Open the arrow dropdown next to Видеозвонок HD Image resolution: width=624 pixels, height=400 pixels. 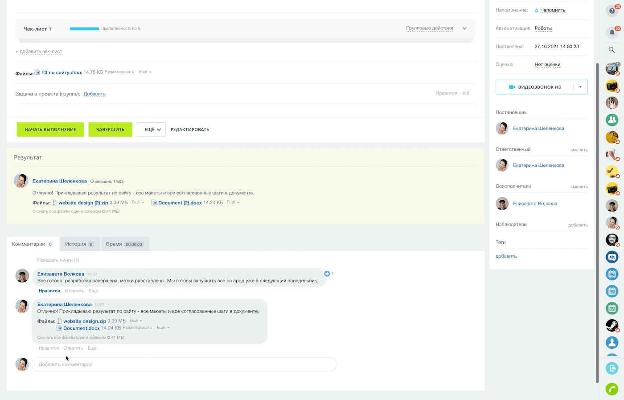pyautogui.click(x=580, y=87)
